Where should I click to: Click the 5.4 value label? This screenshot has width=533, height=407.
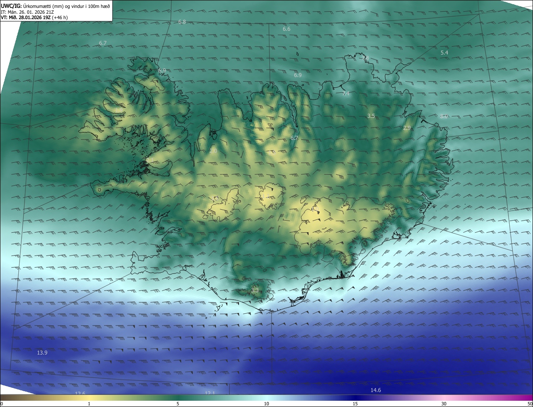pos(444,53)
